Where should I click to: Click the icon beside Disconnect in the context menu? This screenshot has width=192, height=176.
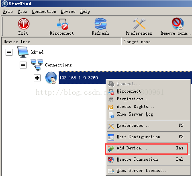pyautogui.click(x=111, y=92)
